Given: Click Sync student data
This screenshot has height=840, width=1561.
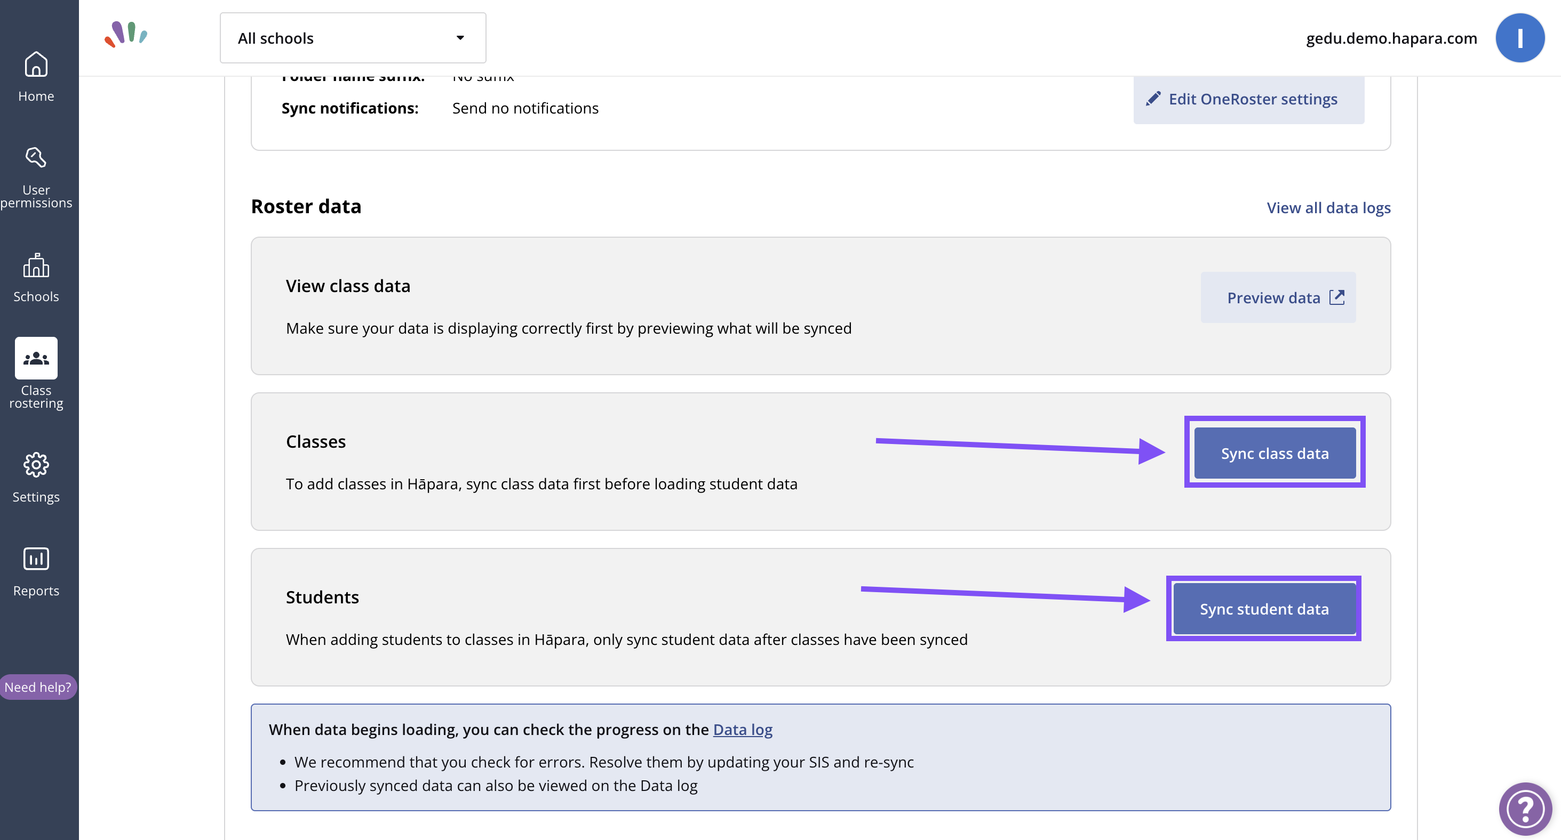Looking at the screenshot, I should [1264, 609].
